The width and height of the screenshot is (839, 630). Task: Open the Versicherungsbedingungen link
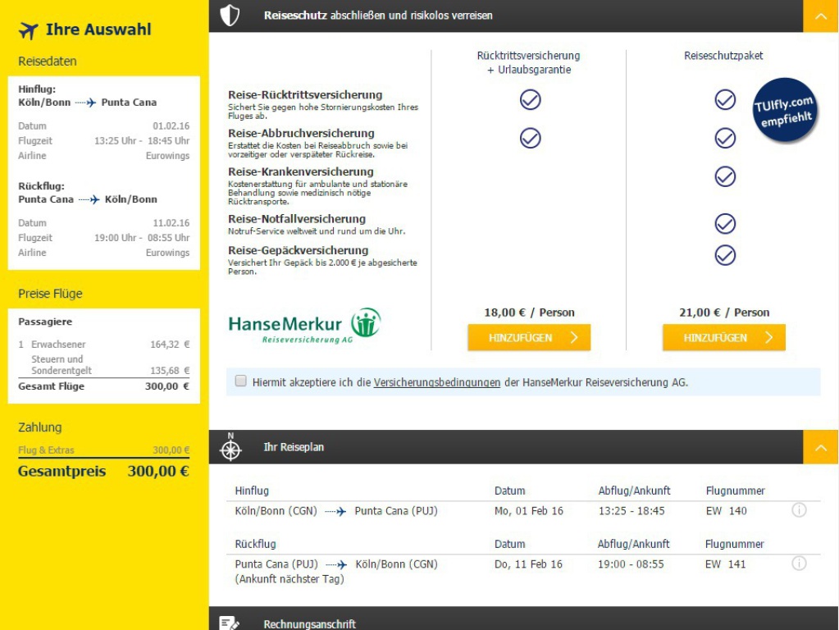436,382
